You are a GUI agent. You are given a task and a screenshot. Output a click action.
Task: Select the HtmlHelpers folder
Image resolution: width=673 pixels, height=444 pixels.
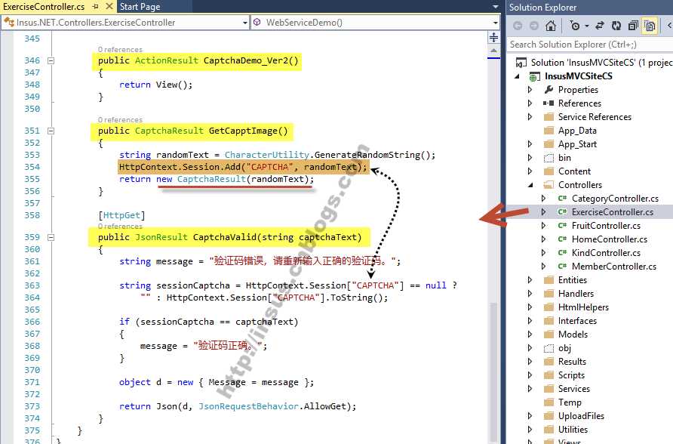[583, 307]
